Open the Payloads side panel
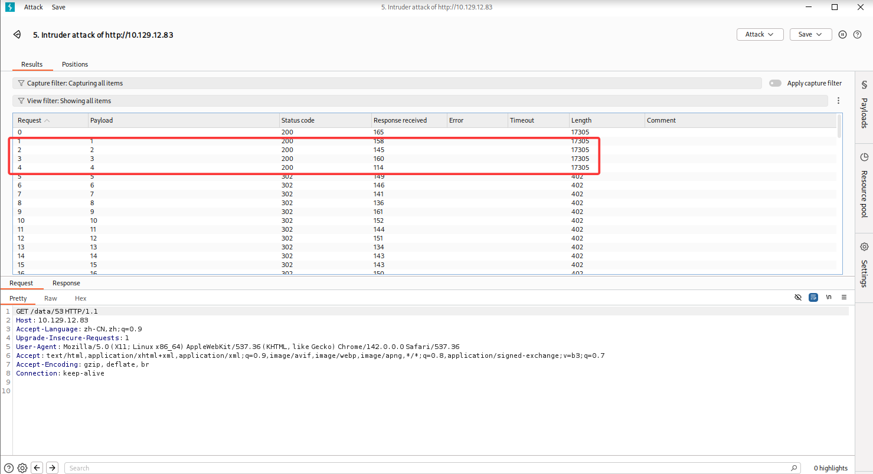The height and width of the screenshot is (474, 873). click(864, 106)
